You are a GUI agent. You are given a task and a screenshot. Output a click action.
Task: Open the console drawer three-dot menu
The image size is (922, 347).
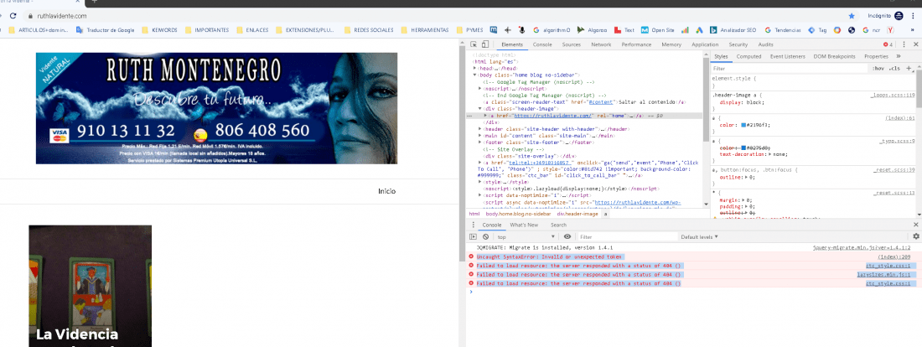474,225
